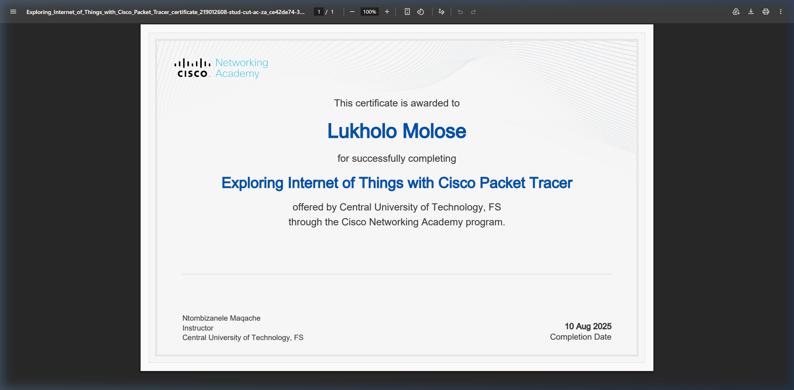
Task: Click the PDF file name in toolbar
Action: click(x=165, y=12)
